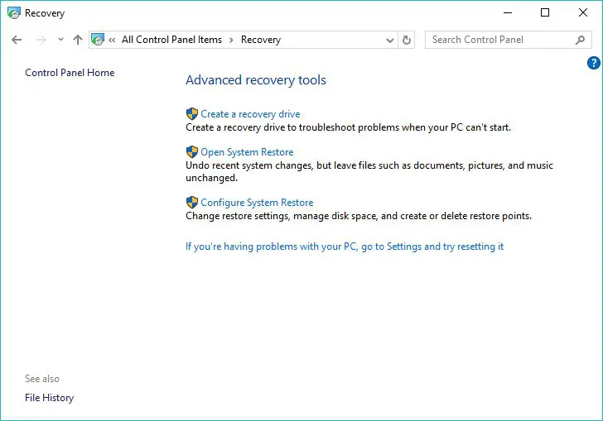Click the shield icon beside Open System Restore
This screenshot has height=421, width=603.
pyautogui.click(x=192, y=152)
